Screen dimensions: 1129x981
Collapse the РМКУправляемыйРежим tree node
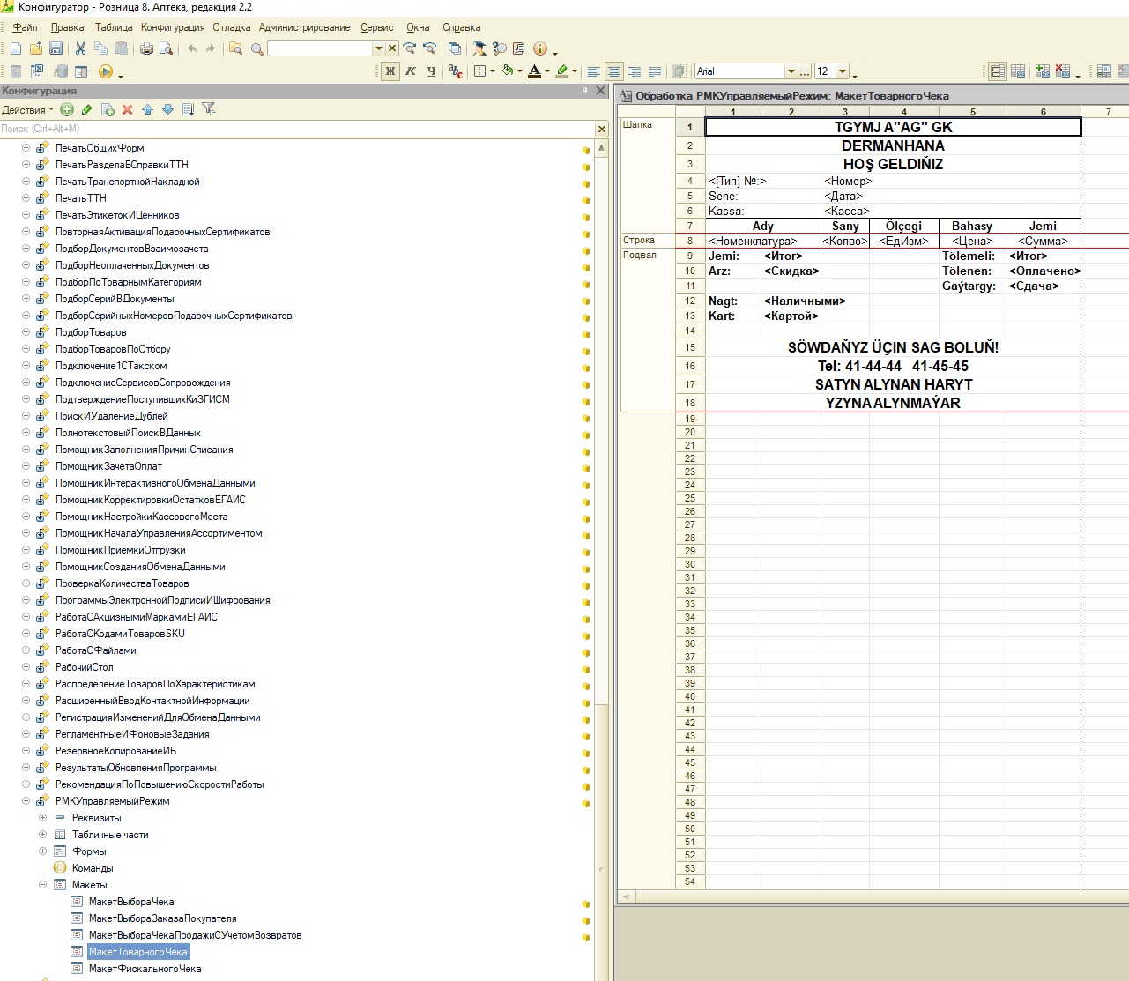(x=26, y=801)
